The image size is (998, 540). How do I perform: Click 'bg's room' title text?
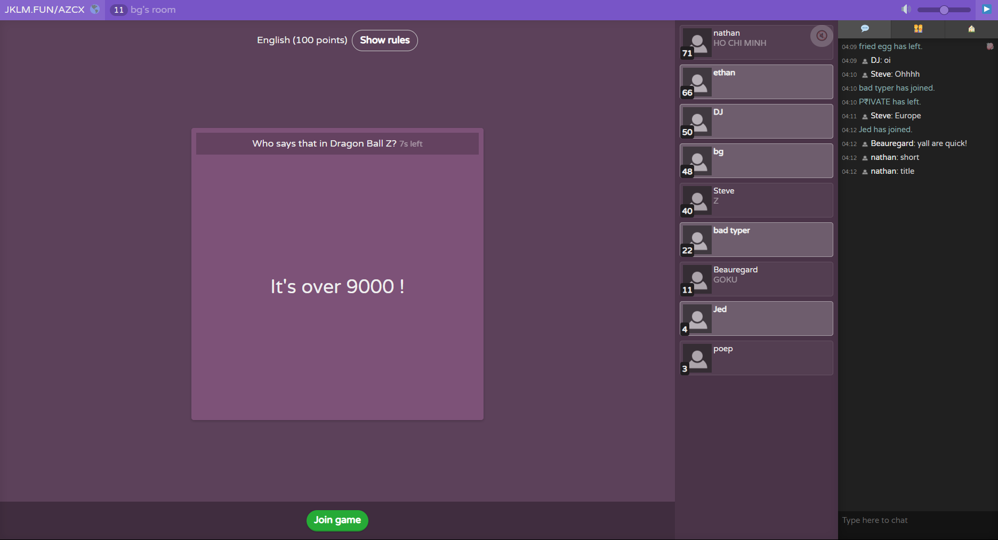coord(154,9)
